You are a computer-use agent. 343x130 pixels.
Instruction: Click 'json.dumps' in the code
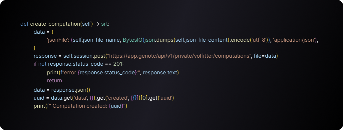(159, 40)
